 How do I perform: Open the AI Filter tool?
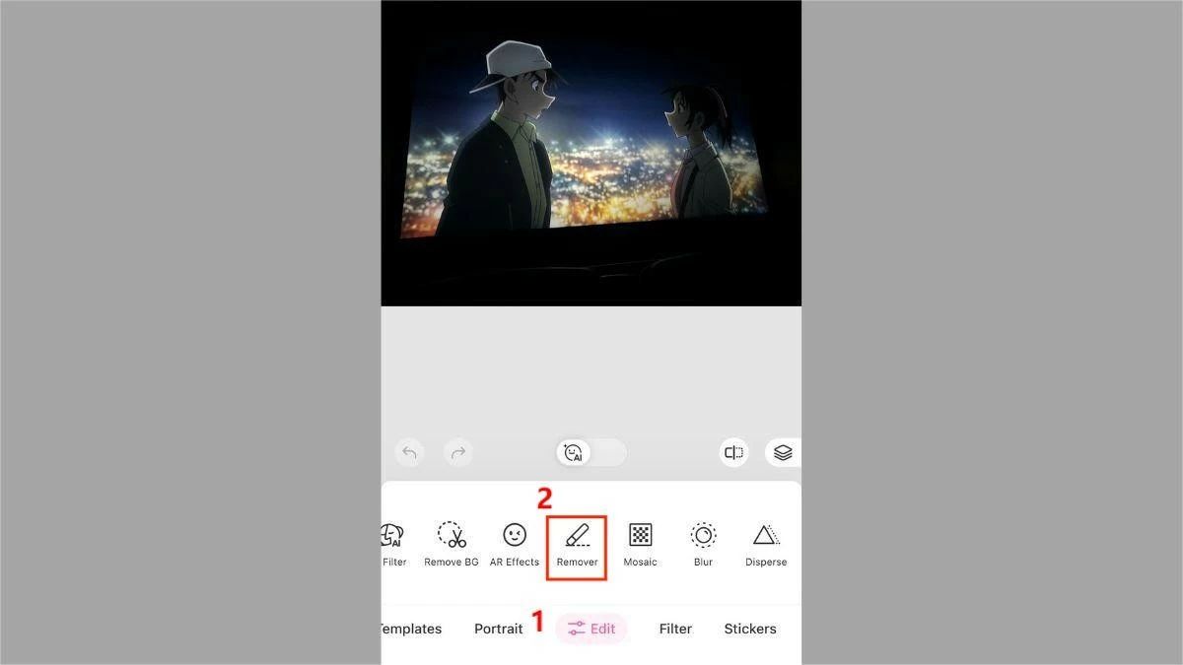coord(392,542)
